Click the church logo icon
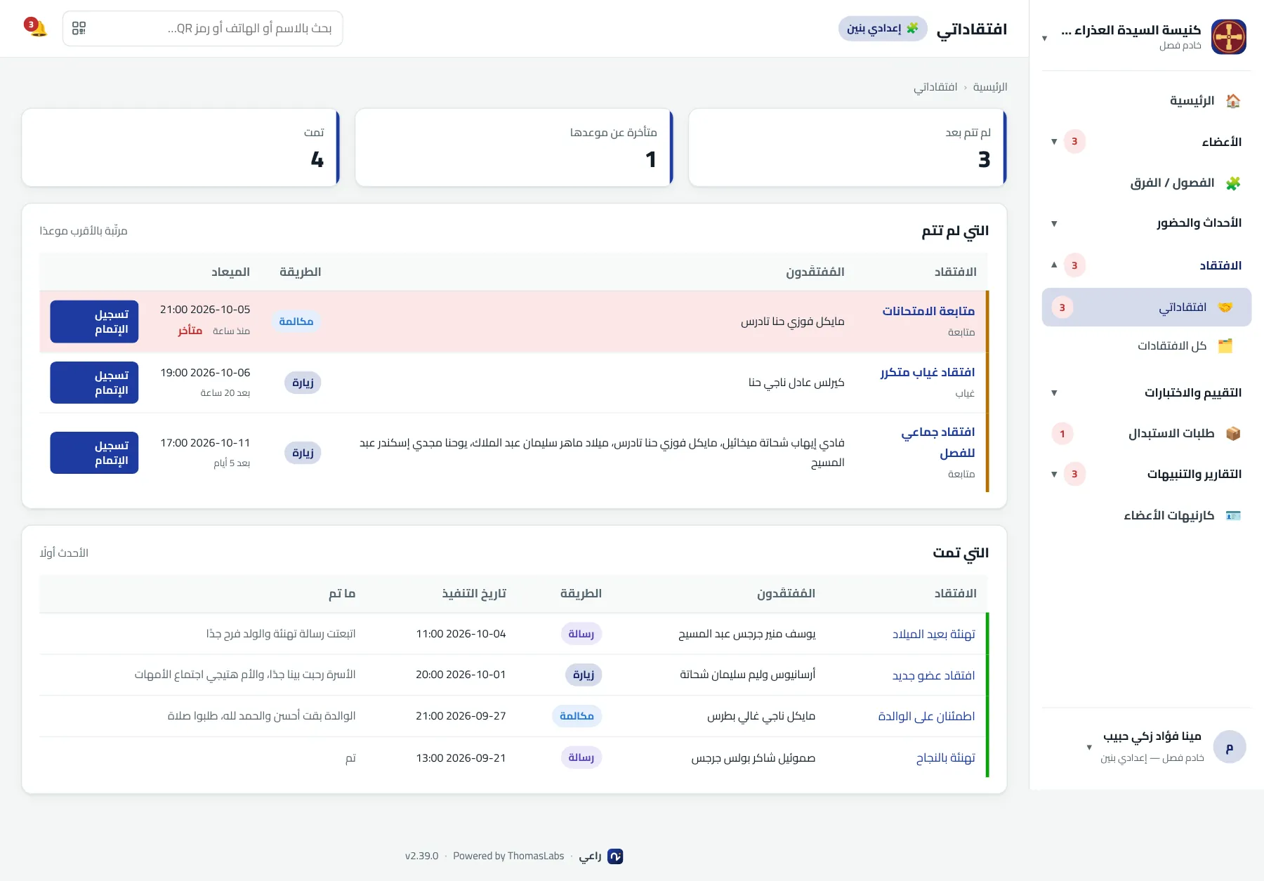 click(1229, 37)
